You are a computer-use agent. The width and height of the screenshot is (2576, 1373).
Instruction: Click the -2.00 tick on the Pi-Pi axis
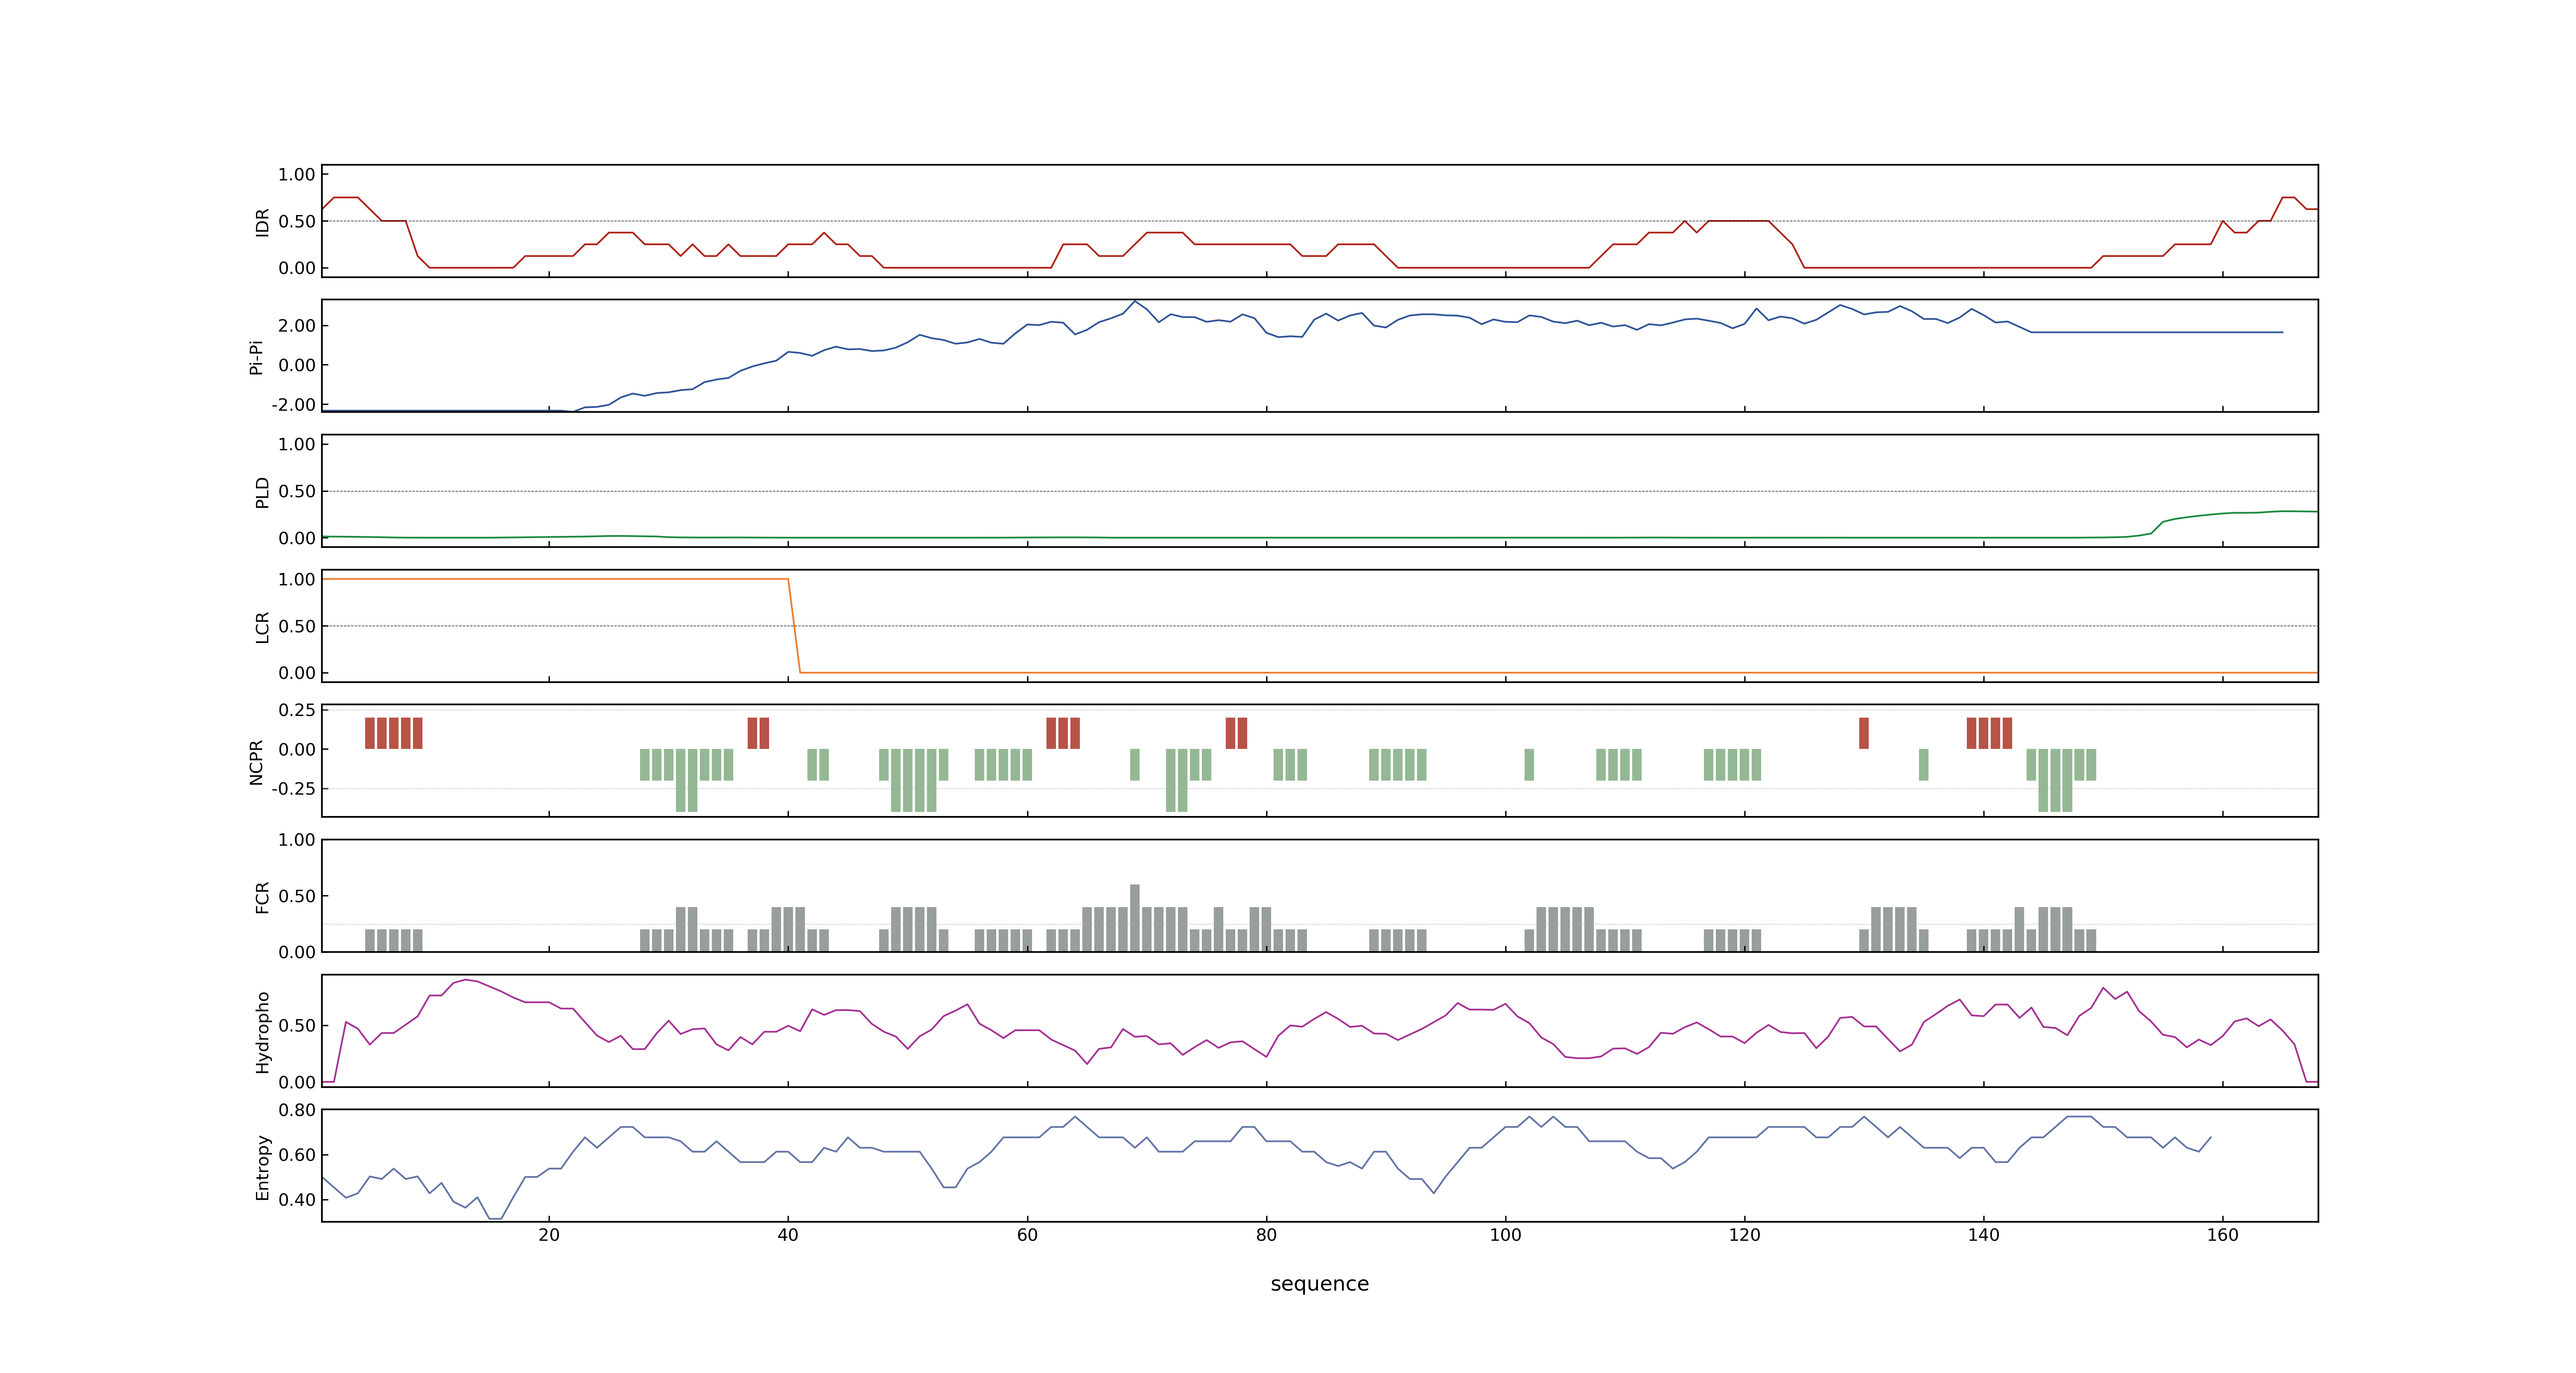coord(293,405)
